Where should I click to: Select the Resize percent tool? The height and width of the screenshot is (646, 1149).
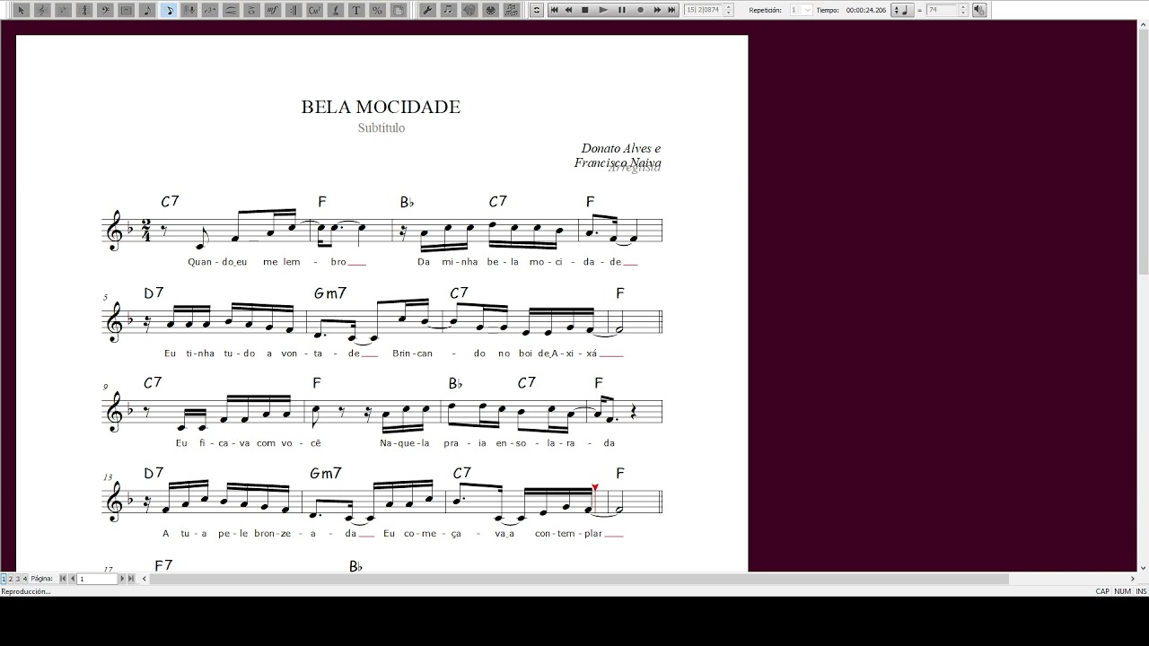377,10
